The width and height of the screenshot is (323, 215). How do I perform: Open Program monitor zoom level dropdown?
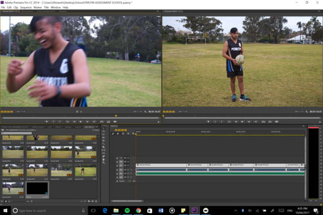pyautogui.click(x=183, y=112)
